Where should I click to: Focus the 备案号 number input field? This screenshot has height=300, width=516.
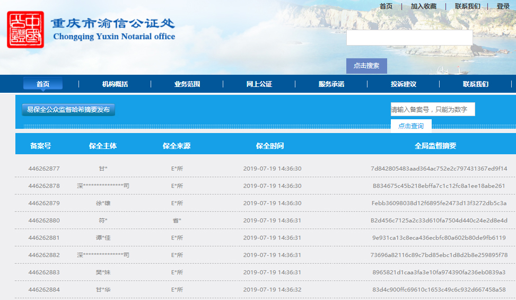433,109
